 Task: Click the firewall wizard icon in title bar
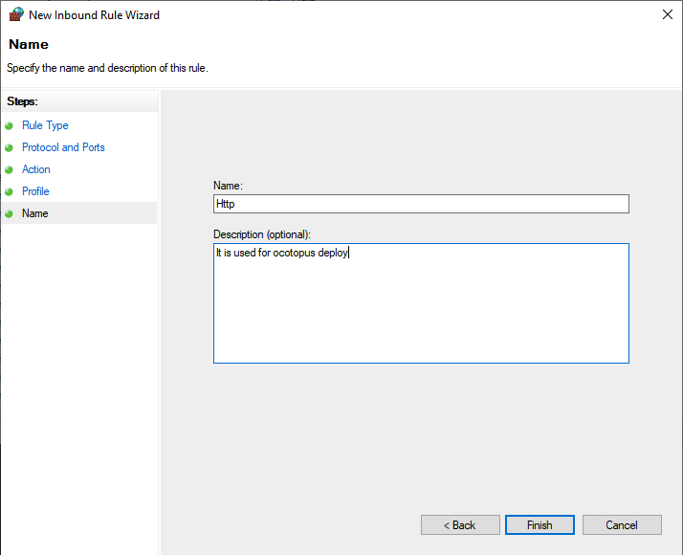click(15, 15)
